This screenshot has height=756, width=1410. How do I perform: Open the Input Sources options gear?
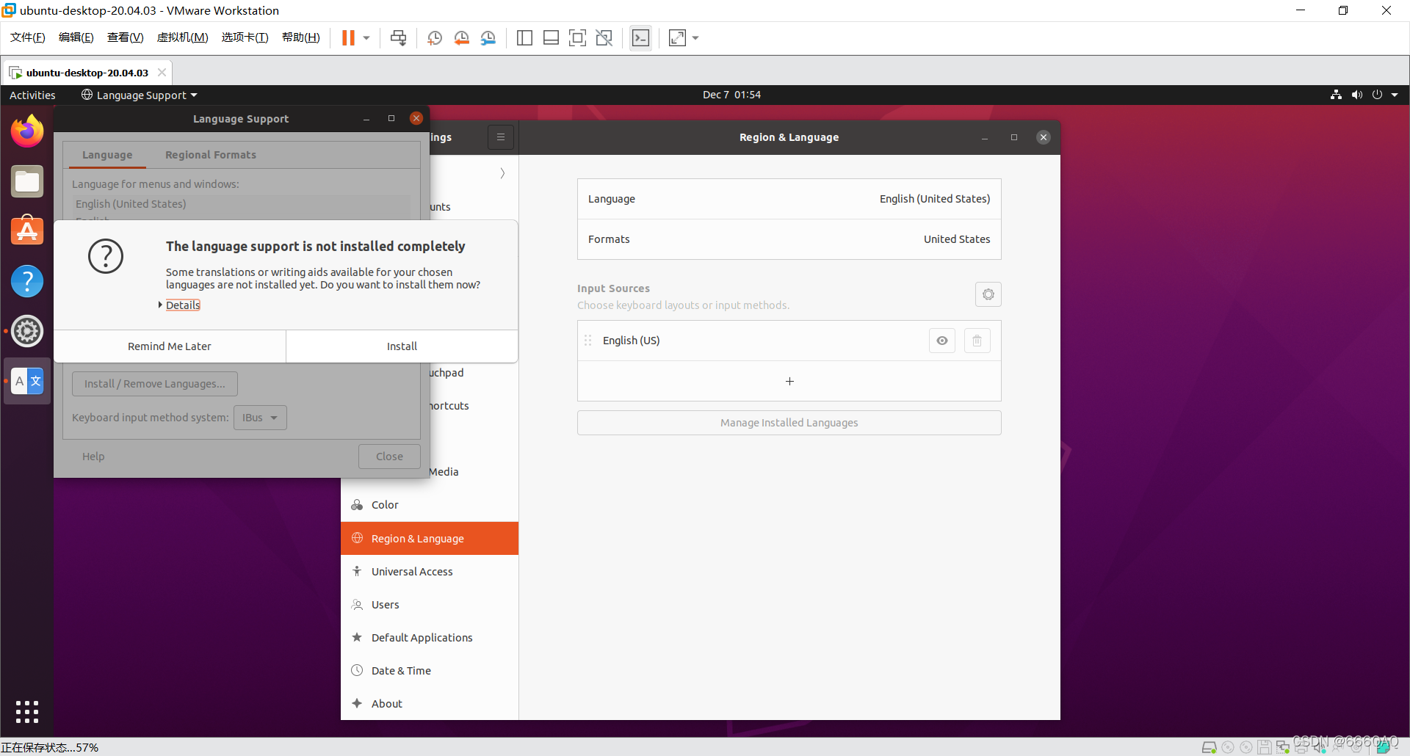click(988, 294)
